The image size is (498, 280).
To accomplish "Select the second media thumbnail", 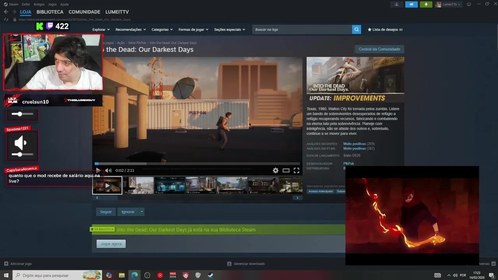I will click(139, 185).
